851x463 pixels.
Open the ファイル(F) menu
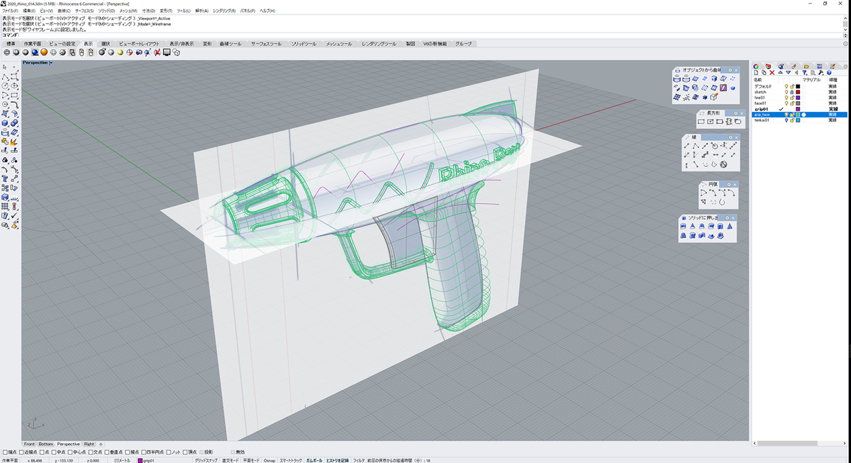tap(11, 11)
